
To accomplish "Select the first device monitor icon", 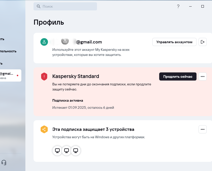I will pos(57,151).
